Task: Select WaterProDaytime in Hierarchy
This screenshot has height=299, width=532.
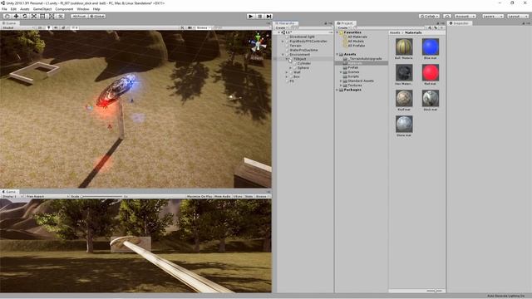Action: click(x=303, y=50)
